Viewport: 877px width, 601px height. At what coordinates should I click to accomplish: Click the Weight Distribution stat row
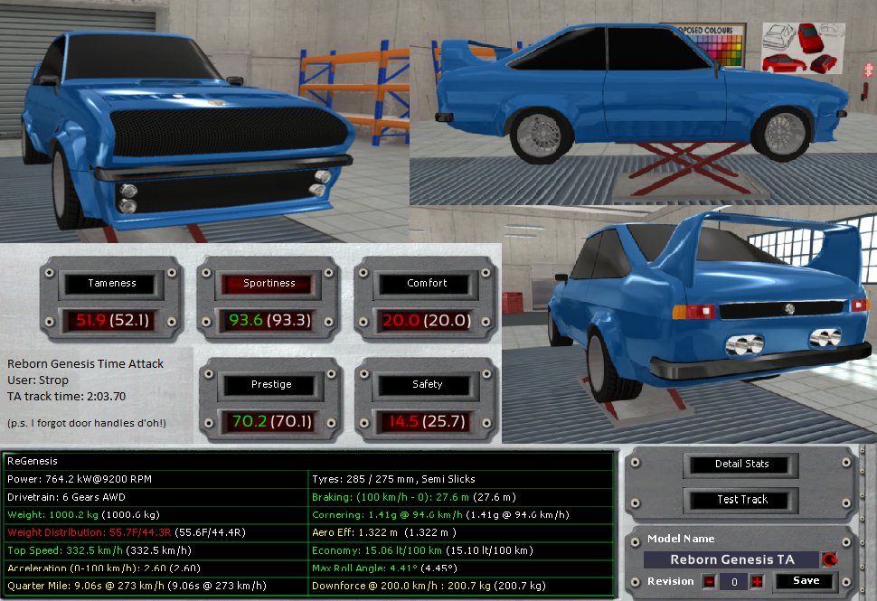(156, 532)
